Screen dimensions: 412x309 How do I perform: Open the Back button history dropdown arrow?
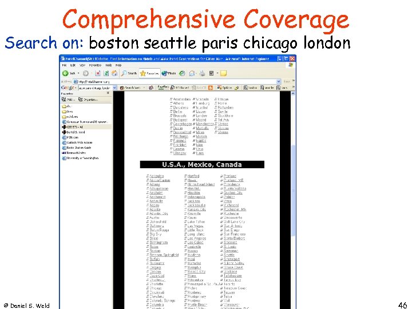(x=78, y=73)
